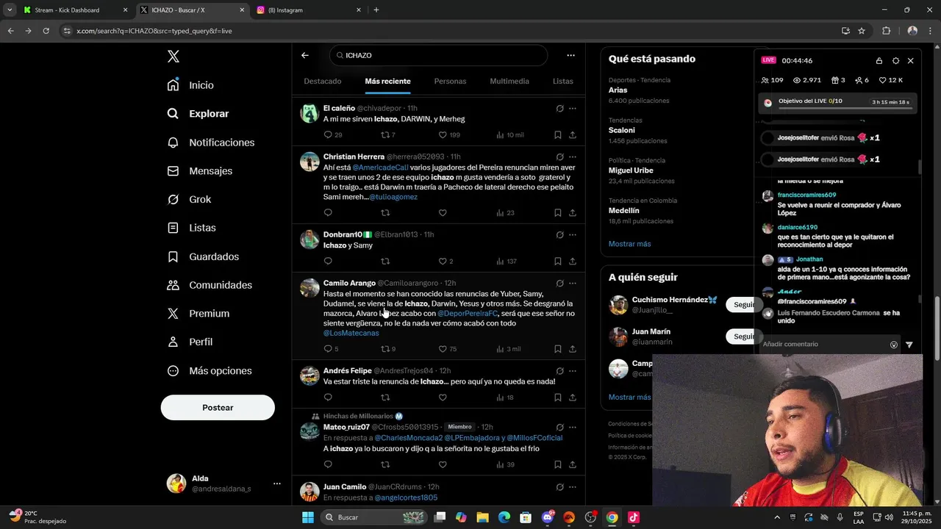Click Grok icon on Christian Herrera's post
The image size is (941, 529).
point(559,156)
